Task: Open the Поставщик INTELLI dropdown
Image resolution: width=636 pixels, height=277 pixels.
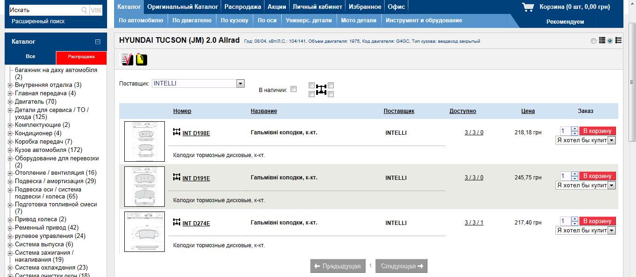Action: pyautogui.click(x=240, y=84)
